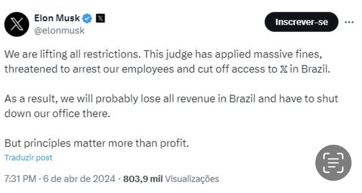This screenshot has height=193, width=362.
Task: Click the sentence "We are lifting all restrictions"
Action: [x=73, y=54]
